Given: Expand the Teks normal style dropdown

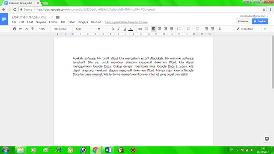Looking at the screenshot, I should coord(62,29).
